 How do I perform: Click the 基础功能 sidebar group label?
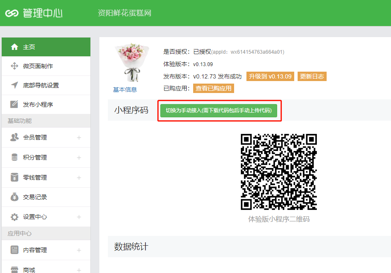point(20,121)
